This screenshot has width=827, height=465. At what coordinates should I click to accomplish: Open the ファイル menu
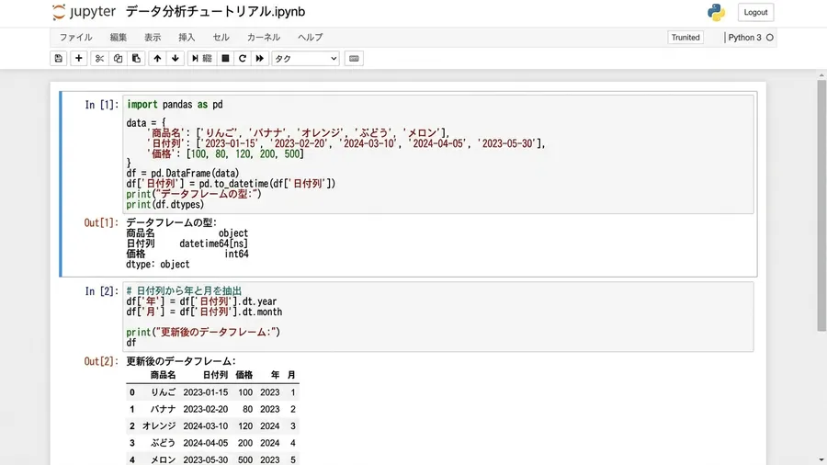[75, 38]
